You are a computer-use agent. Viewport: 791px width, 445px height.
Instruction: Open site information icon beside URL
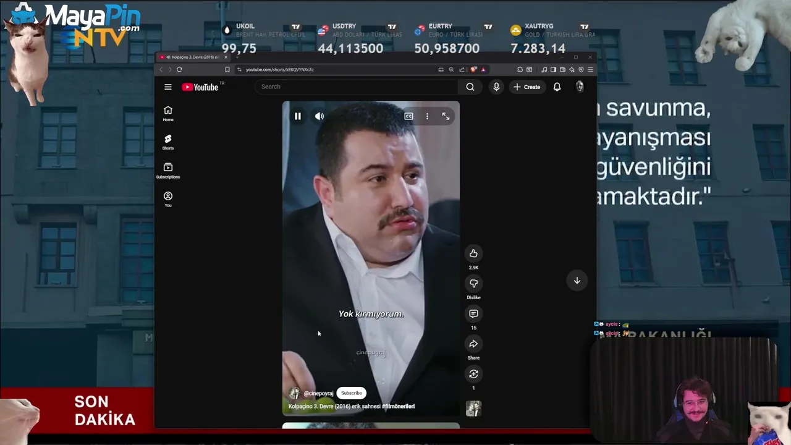tap(239, 70)
